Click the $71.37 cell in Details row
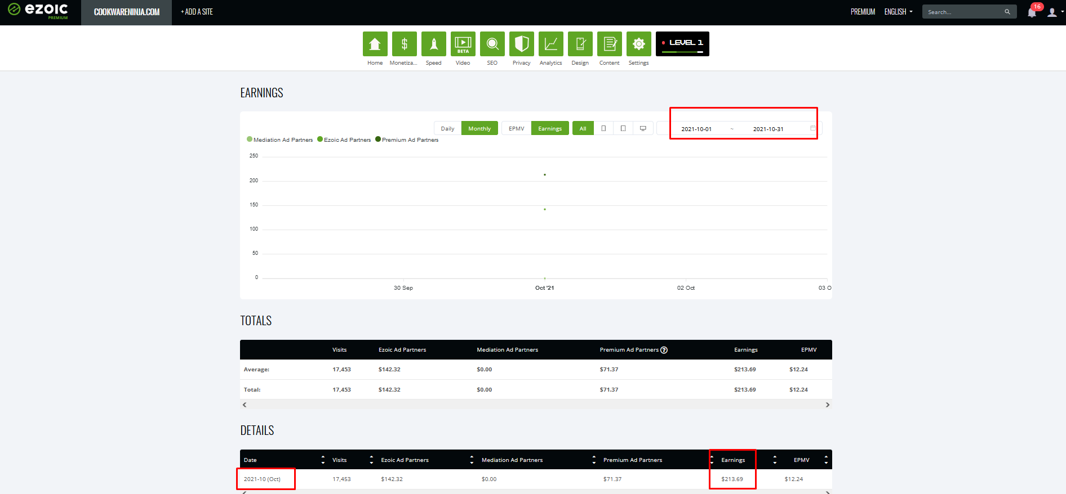 point(612,479)
